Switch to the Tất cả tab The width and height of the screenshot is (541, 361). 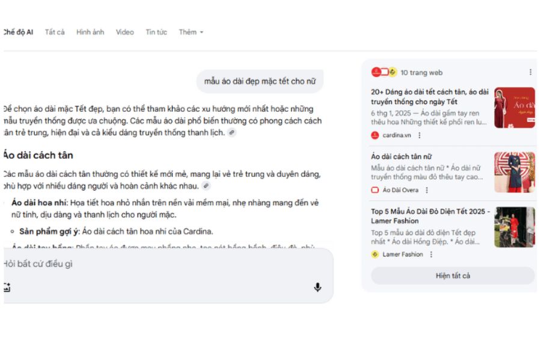[55, 32]
